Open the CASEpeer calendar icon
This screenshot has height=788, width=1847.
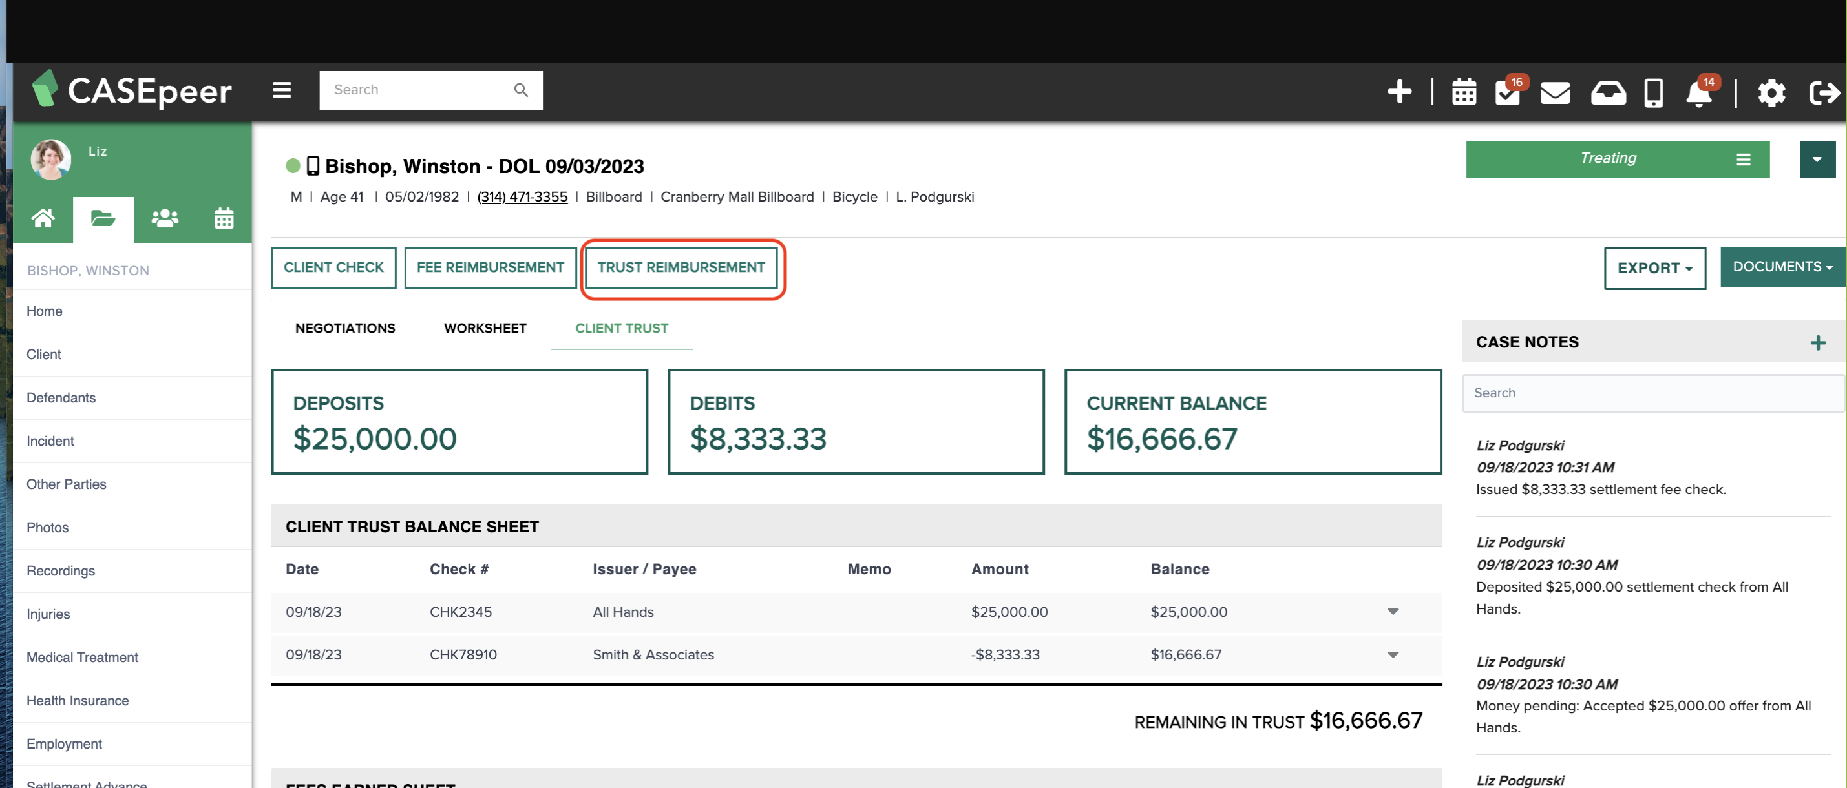coord(1463,92)
